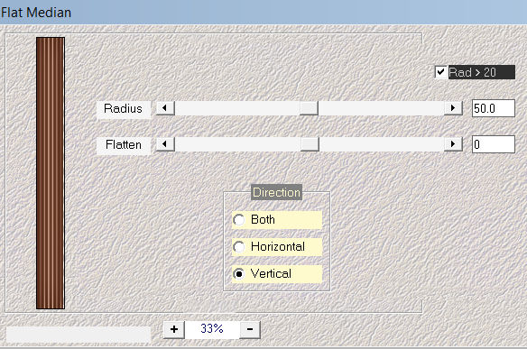Click the Flatten slider thumb

click(310, 144)
